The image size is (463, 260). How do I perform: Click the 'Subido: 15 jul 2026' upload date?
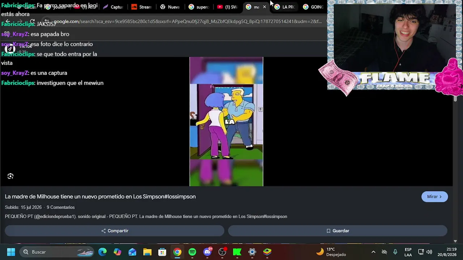23,207
